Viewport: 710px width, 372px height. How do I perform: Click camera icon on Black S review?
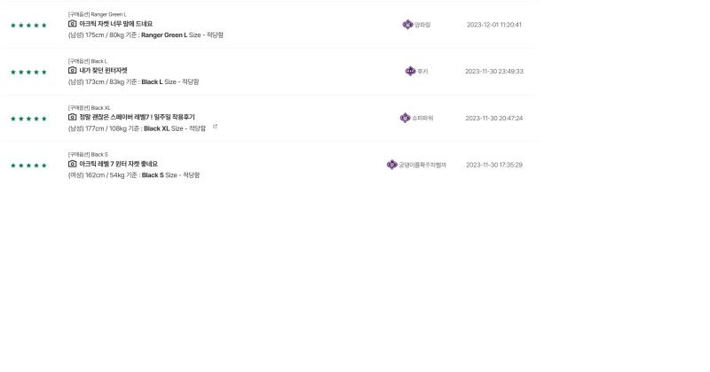pyautogui.click(x=73, y=164)
